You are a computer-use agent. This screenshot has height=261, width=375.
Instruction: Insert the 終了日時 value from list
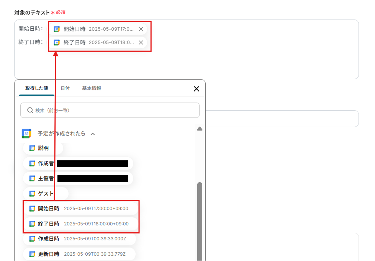(x=80, y=224)
